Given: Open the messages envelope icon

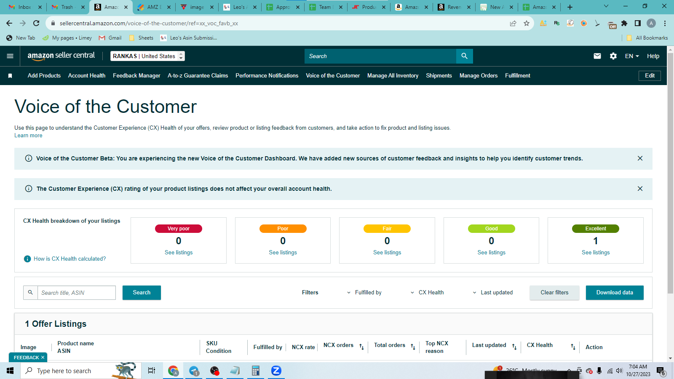Looking at the screenshot, I should 597,56.
